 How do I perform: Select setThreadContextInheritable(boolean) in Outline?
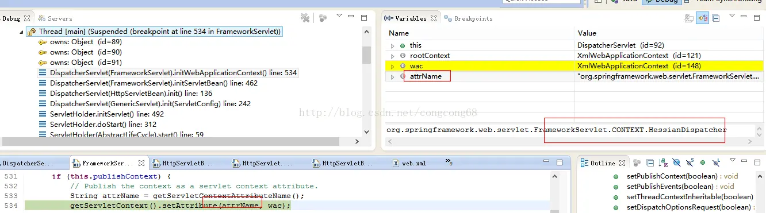pyautogui.click(x=683, y=197)
